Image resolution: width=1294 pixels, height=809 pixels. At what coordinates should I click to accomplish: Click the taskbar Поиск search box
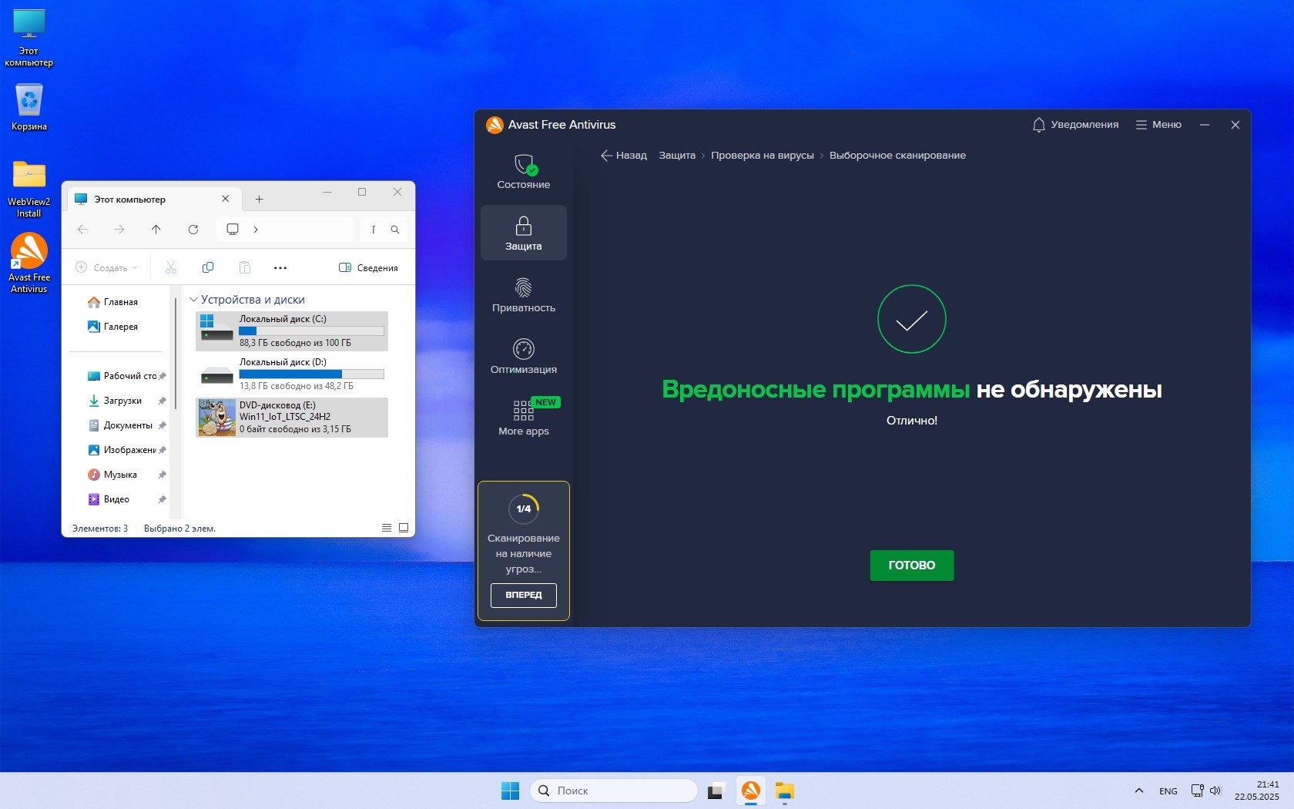[614, 791]
